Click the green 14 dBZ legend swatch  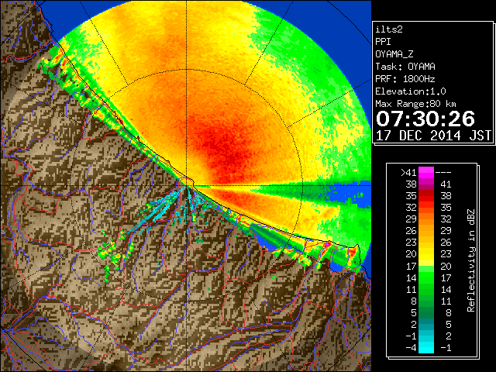(x=426, y=277)
